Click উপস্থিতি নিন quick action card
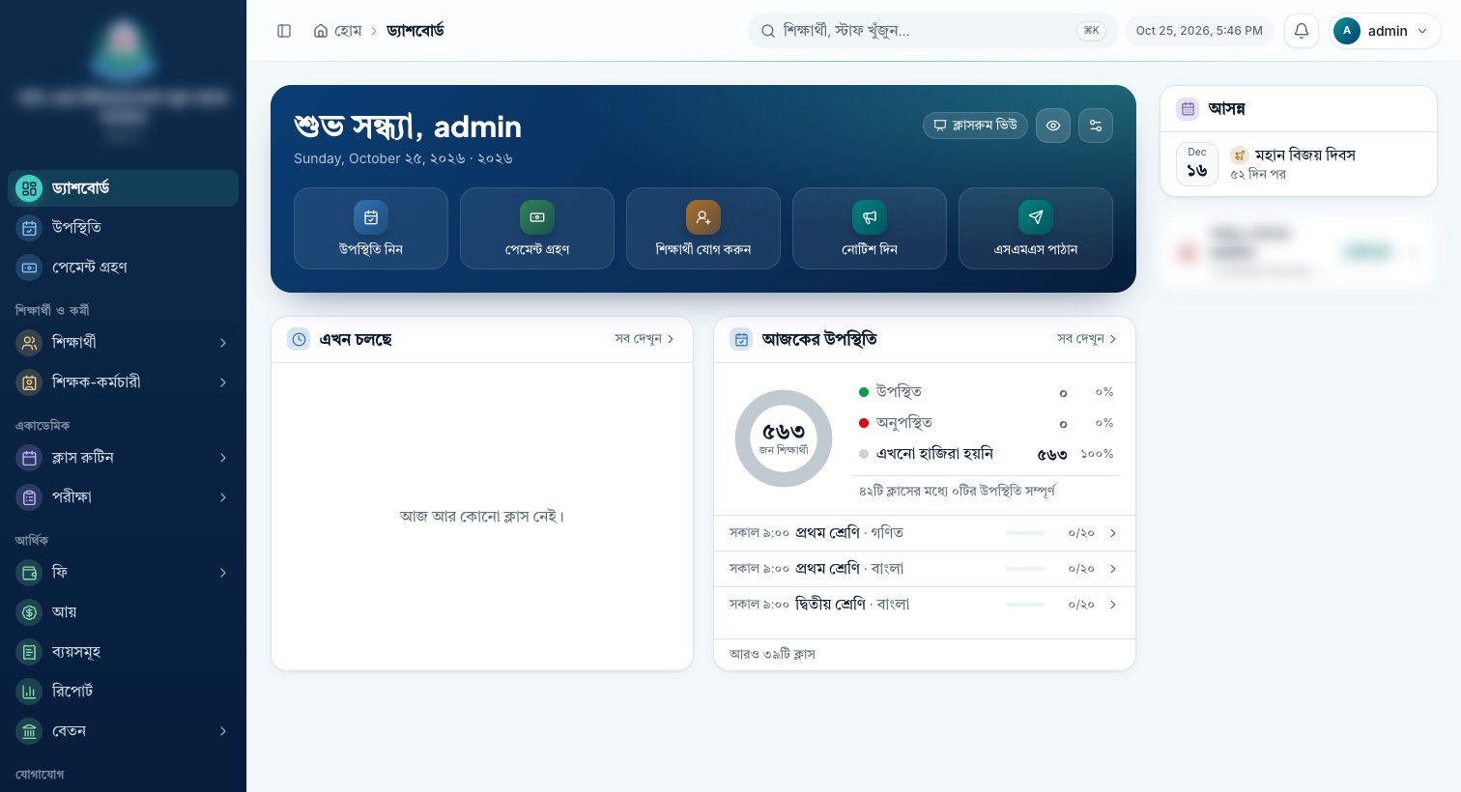The image size is (1461, 792). point(371,228)
